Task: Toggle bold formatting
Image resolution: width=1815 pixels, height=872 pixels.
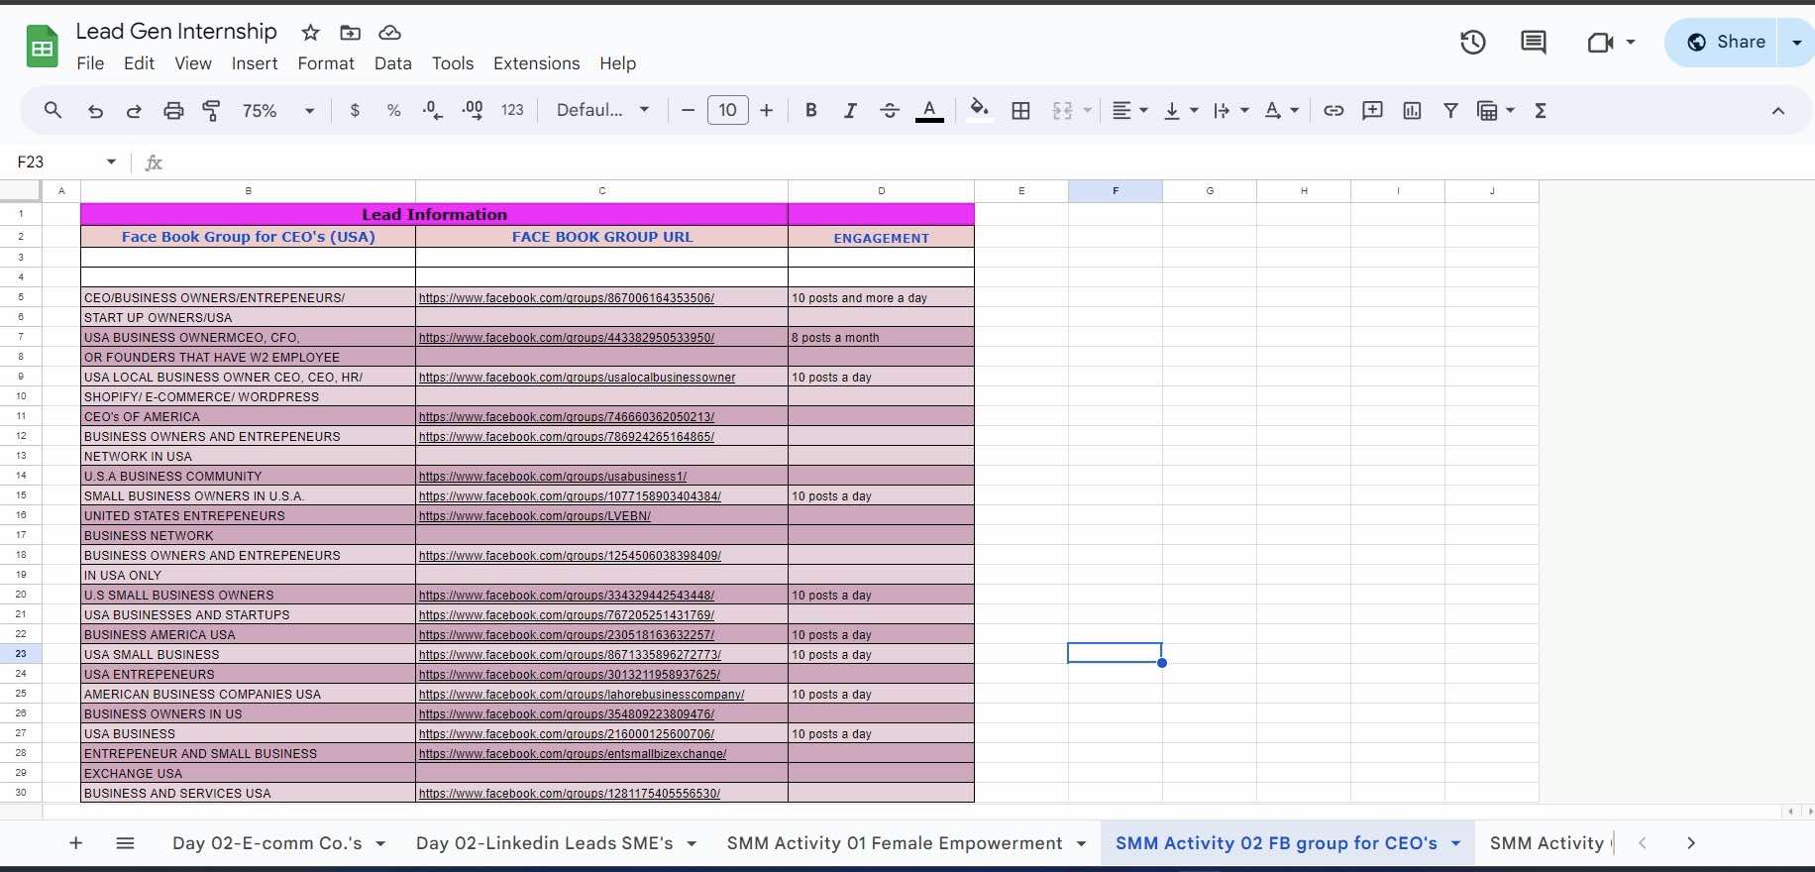Action: 810,110
